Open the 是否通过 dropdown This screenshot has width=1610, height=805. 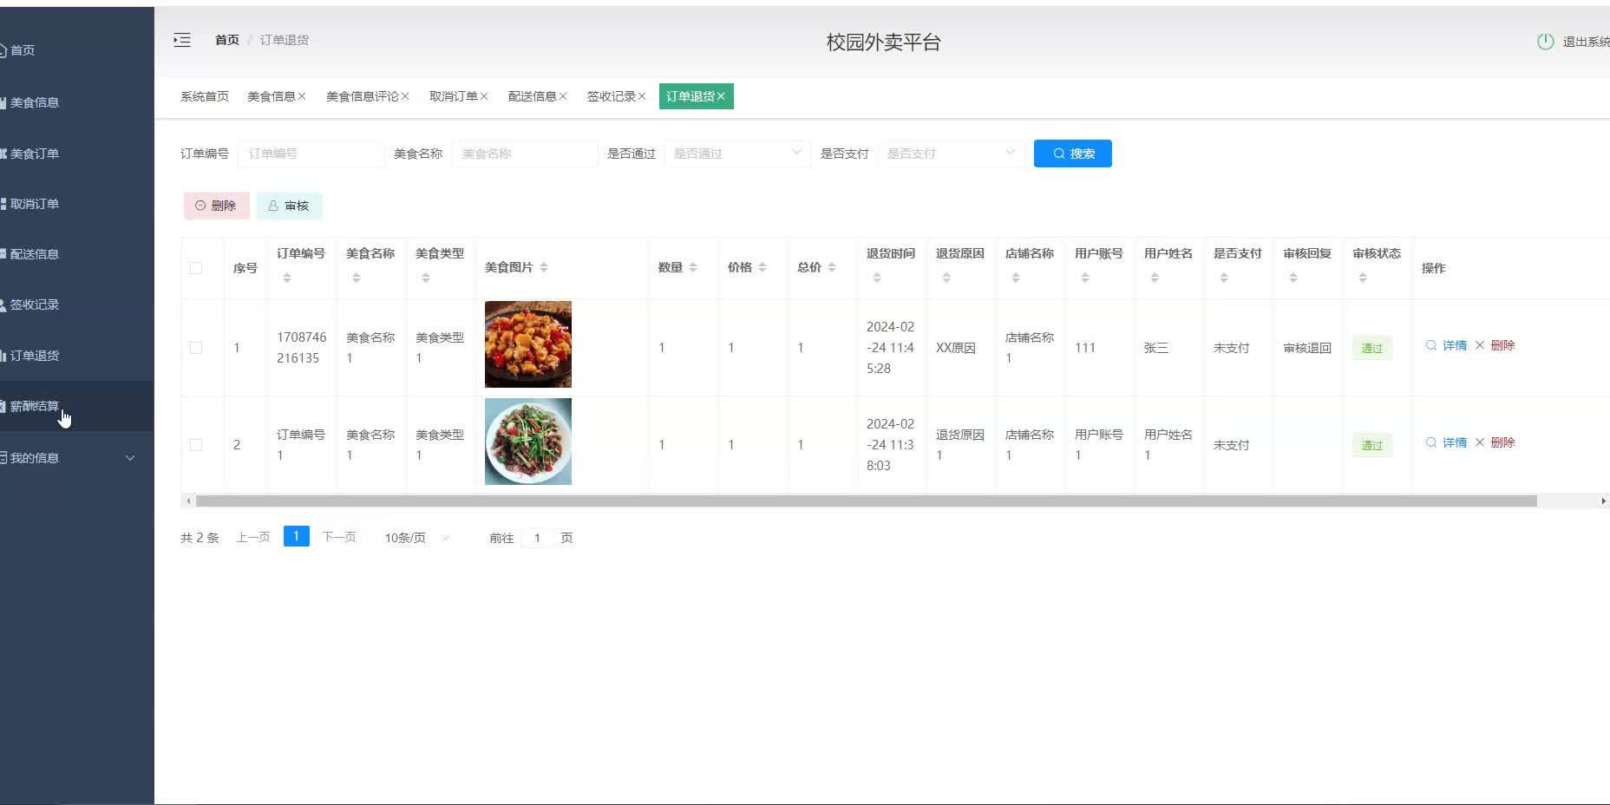[x=736, y=153]
